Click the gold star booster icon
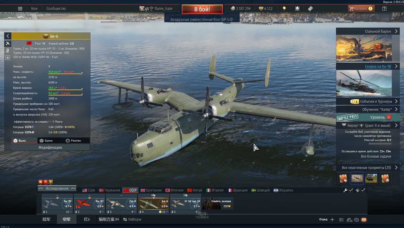Image resolution: width=404 pixels, height=228 pixels. [x=51, y=182]
